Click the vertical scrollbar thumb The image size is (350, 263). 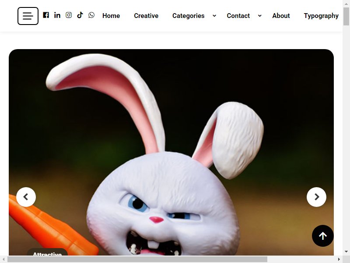point(346,16)
